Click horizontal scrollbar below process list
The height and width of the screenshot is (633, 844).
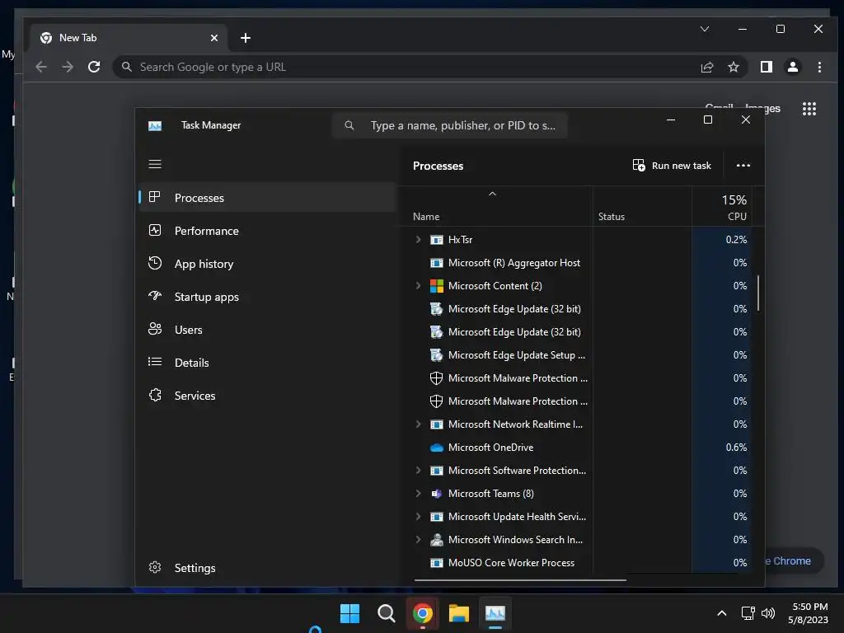point(521,580)
